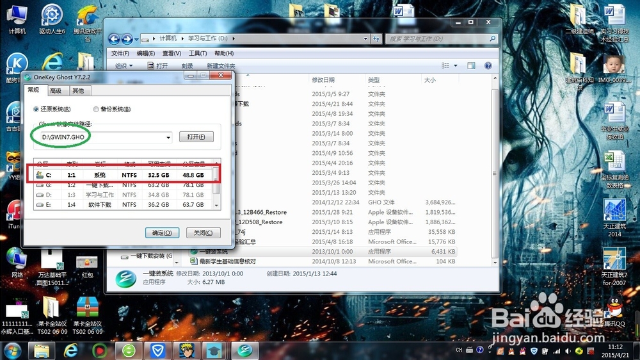Open the 计算机 desktop icon

click(x=17, y=20)
